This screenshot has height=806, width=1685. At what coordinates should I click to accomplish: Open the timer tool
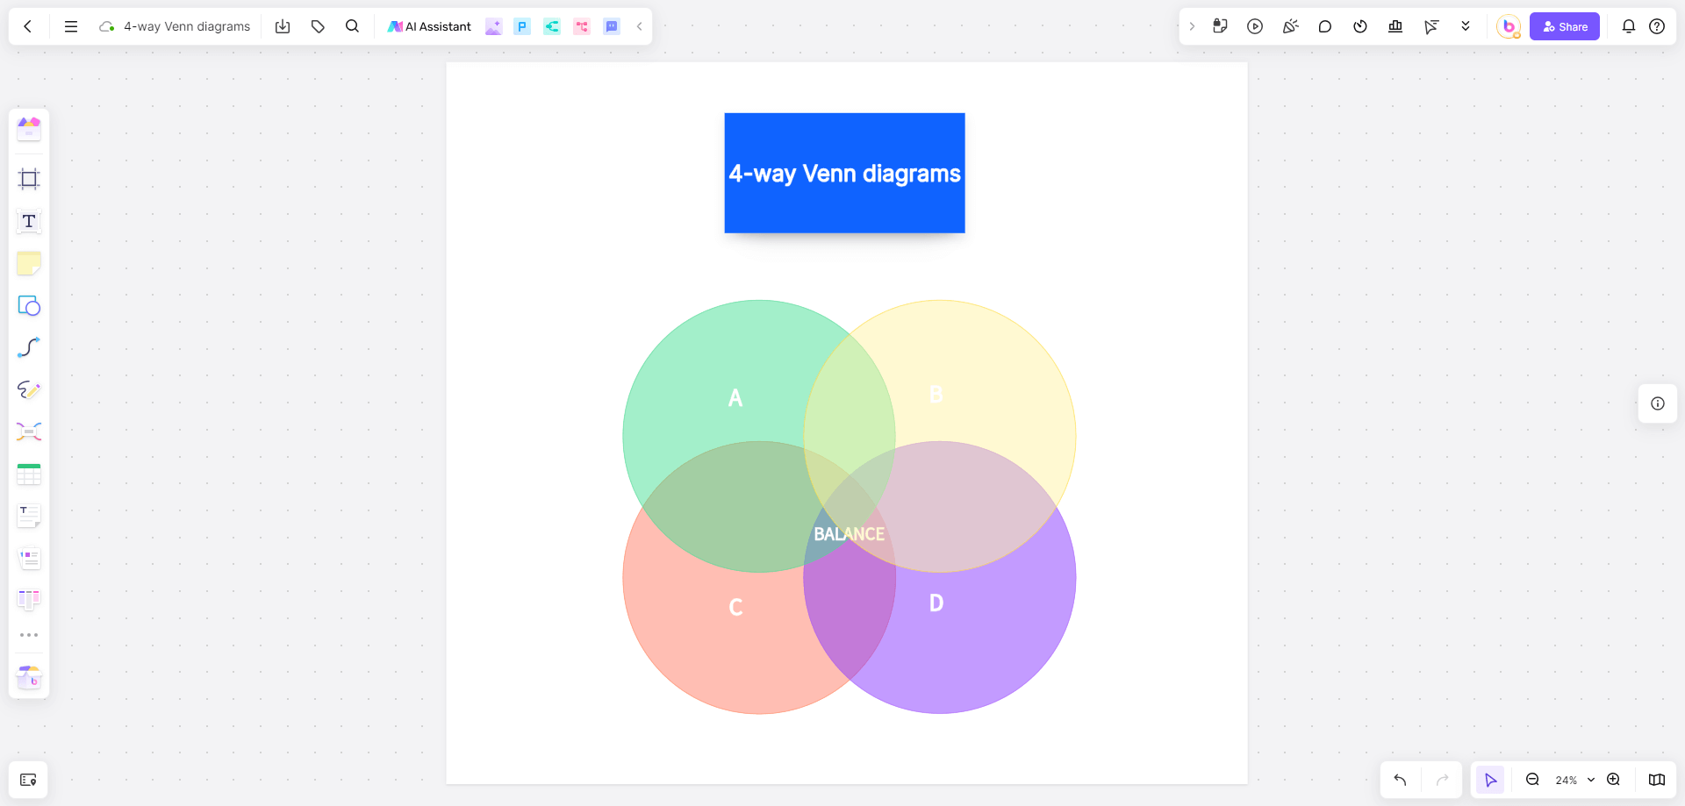pyautogui.click(x=1360, y=26)
